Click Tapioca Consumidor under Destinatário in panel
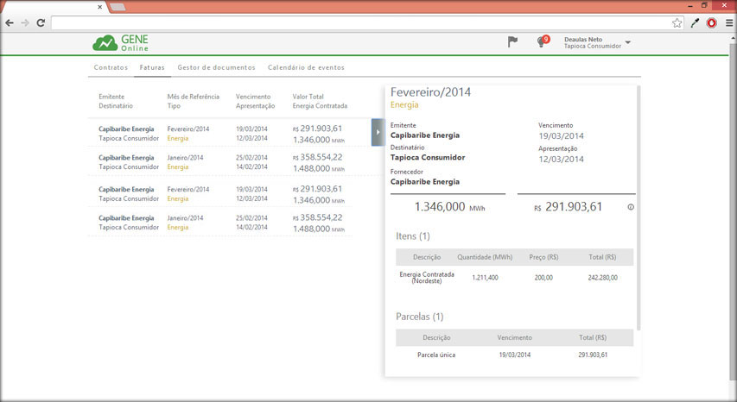This screenshot has height=402, width=737. 428,158
